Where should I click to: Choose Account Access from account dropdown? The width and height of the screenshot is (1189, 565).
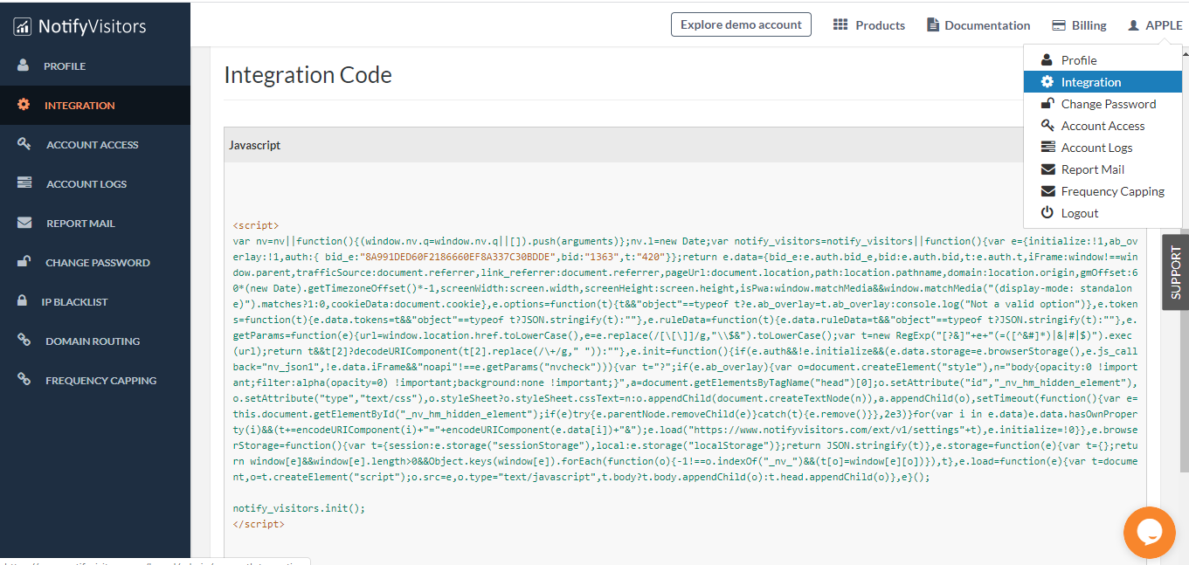(x=1103, y=125)
